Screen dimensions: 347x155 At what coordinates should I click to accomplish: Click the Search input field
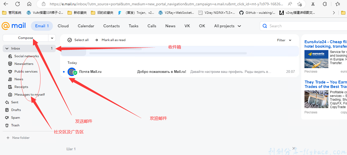point(290,26)
